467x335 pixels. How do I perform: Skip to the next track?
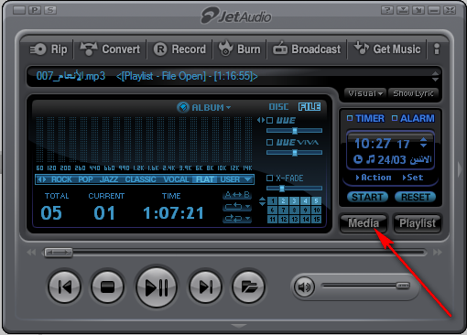point(205,286)
